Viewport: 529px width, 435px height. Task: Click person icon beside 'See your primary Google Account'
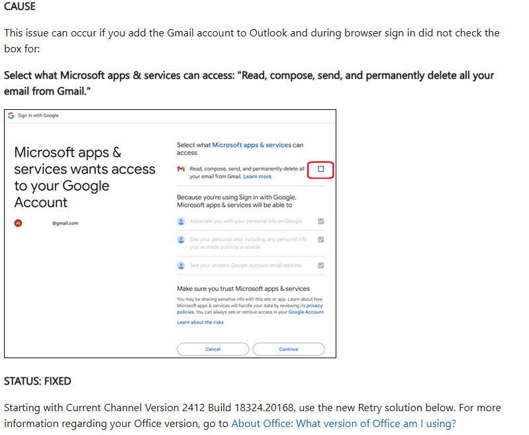point(181,266)
